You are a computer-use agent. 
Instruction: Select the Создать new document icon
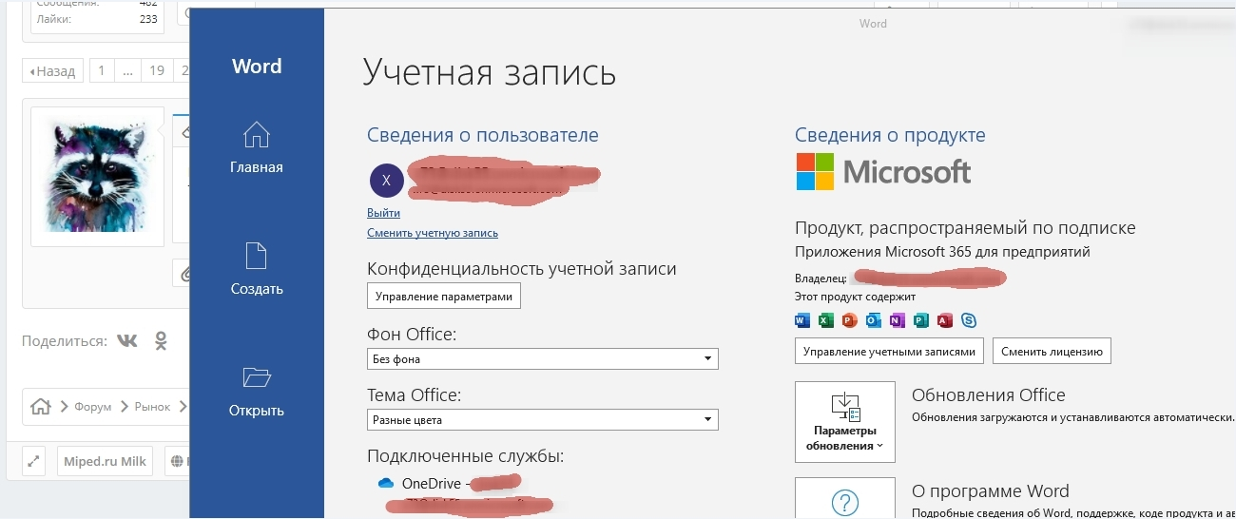257,257
